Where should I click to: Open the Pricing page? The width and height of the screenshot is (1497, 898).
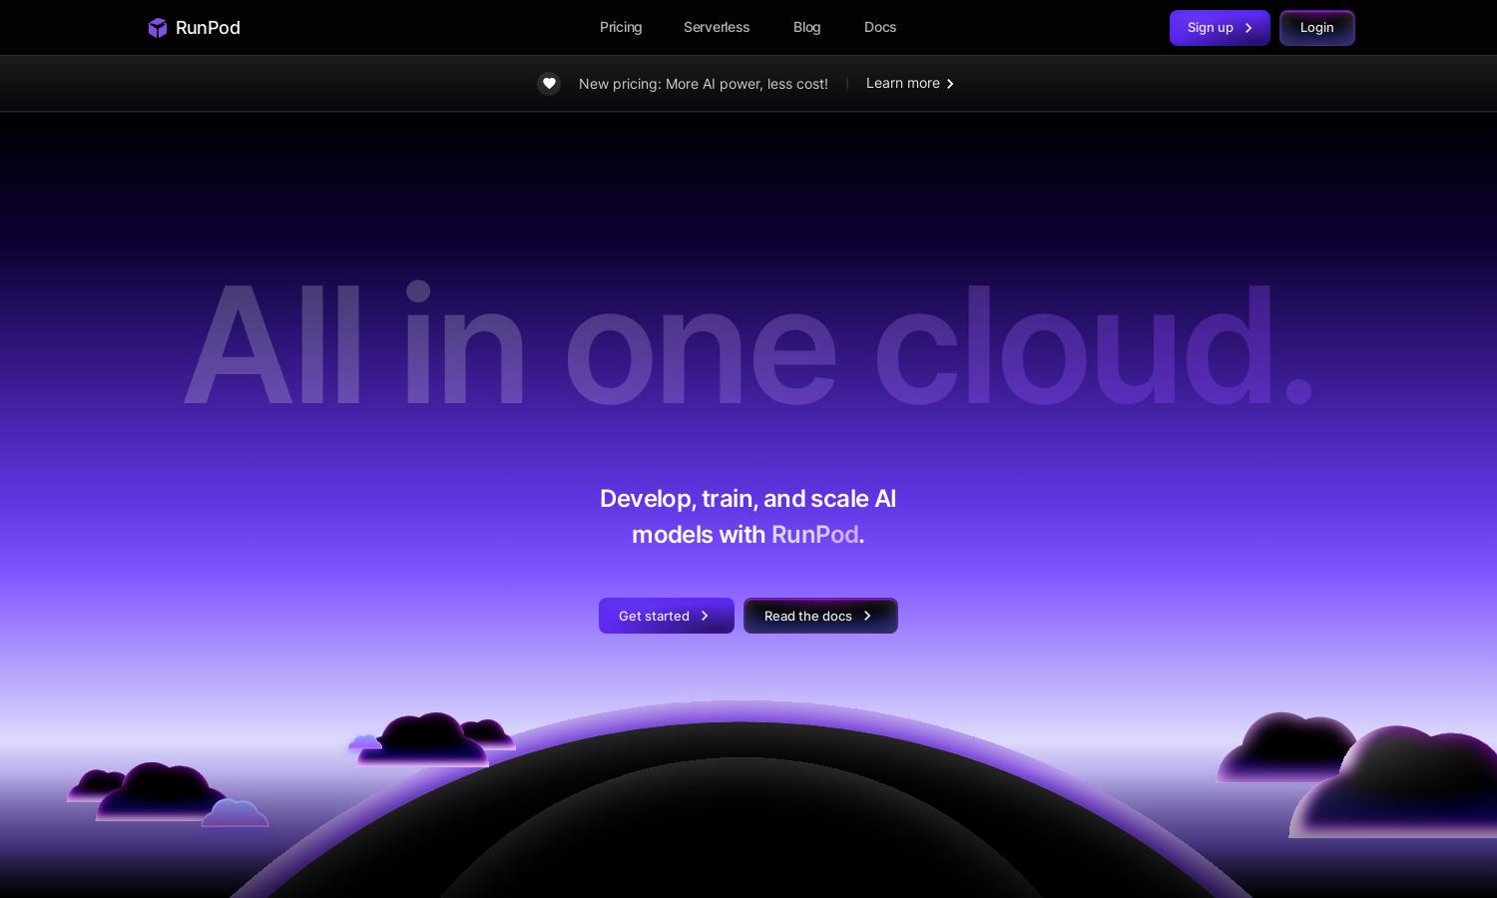tap(621, 27)
